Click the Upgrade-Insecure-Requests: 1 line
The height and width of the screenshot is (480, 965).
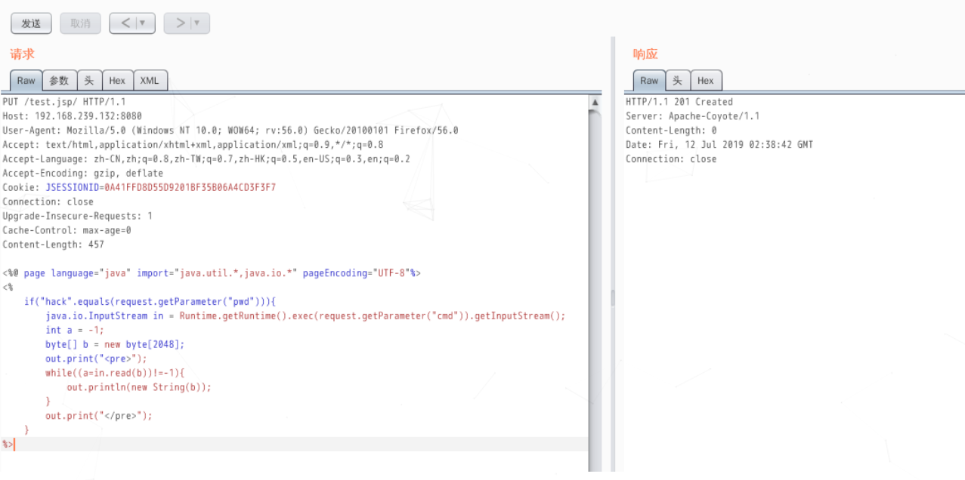pos(77,217)
